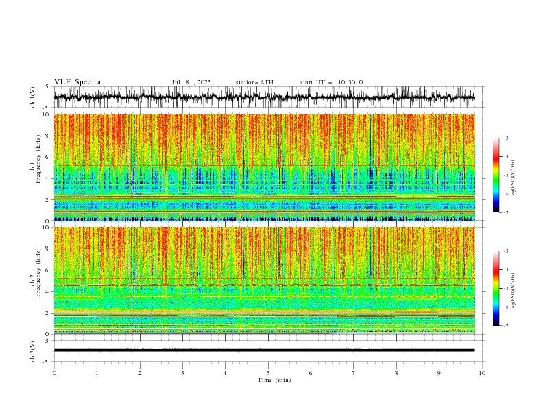Click the ch.3 voltage waveform trace panel
The width and height of the screenshot is (543, 419).
(269, 351)
